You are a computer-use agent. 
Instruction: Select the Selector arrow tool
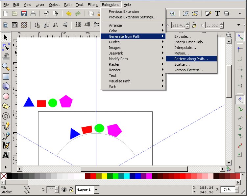(6, 37)
